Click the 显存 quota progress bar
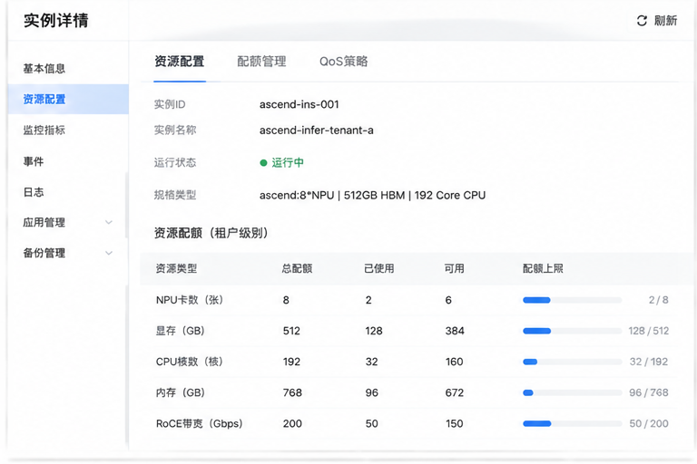697x464 pixels. (572, 331)
